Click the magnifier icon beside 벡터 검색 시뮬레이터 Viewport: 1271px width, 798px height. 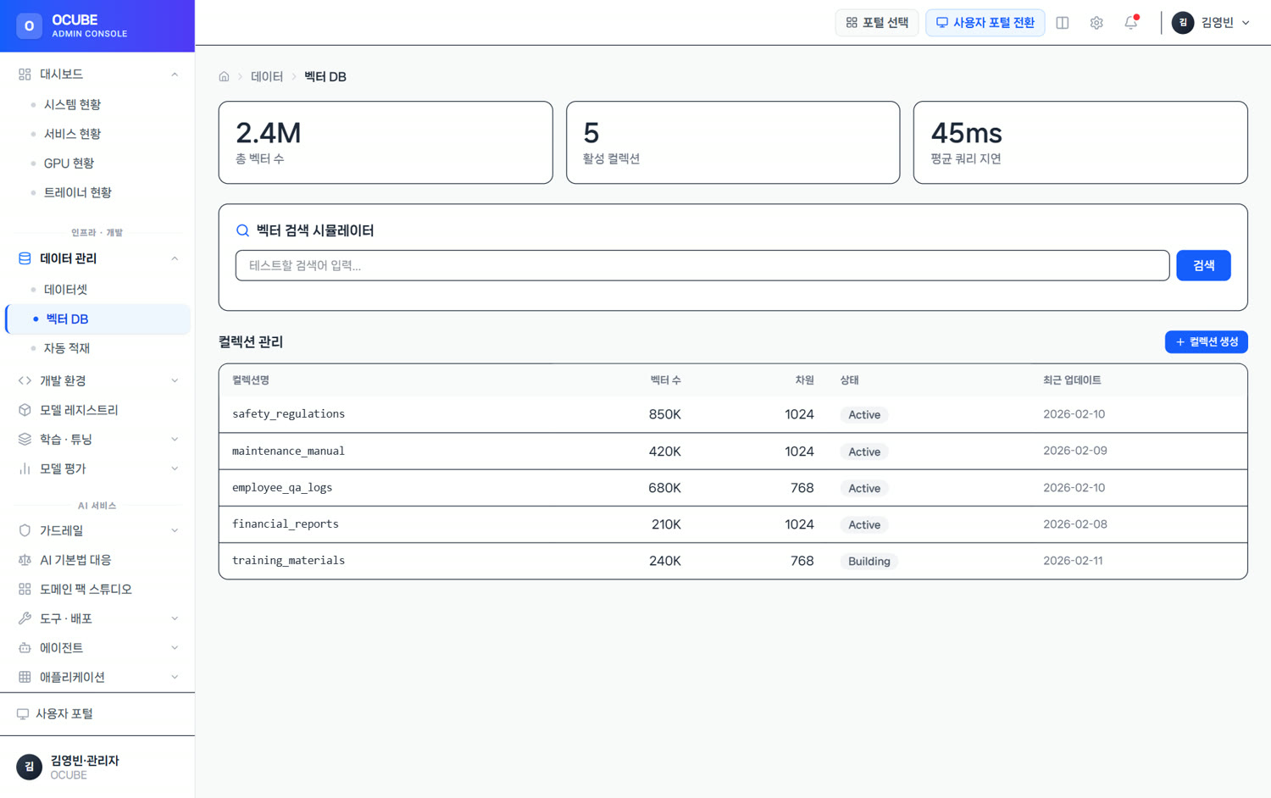(242, 230)
